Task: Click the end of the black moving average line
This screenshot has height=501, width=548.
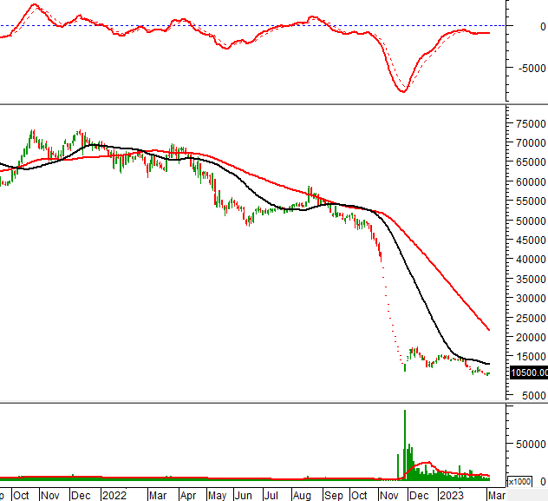Action: click(490, 364)
